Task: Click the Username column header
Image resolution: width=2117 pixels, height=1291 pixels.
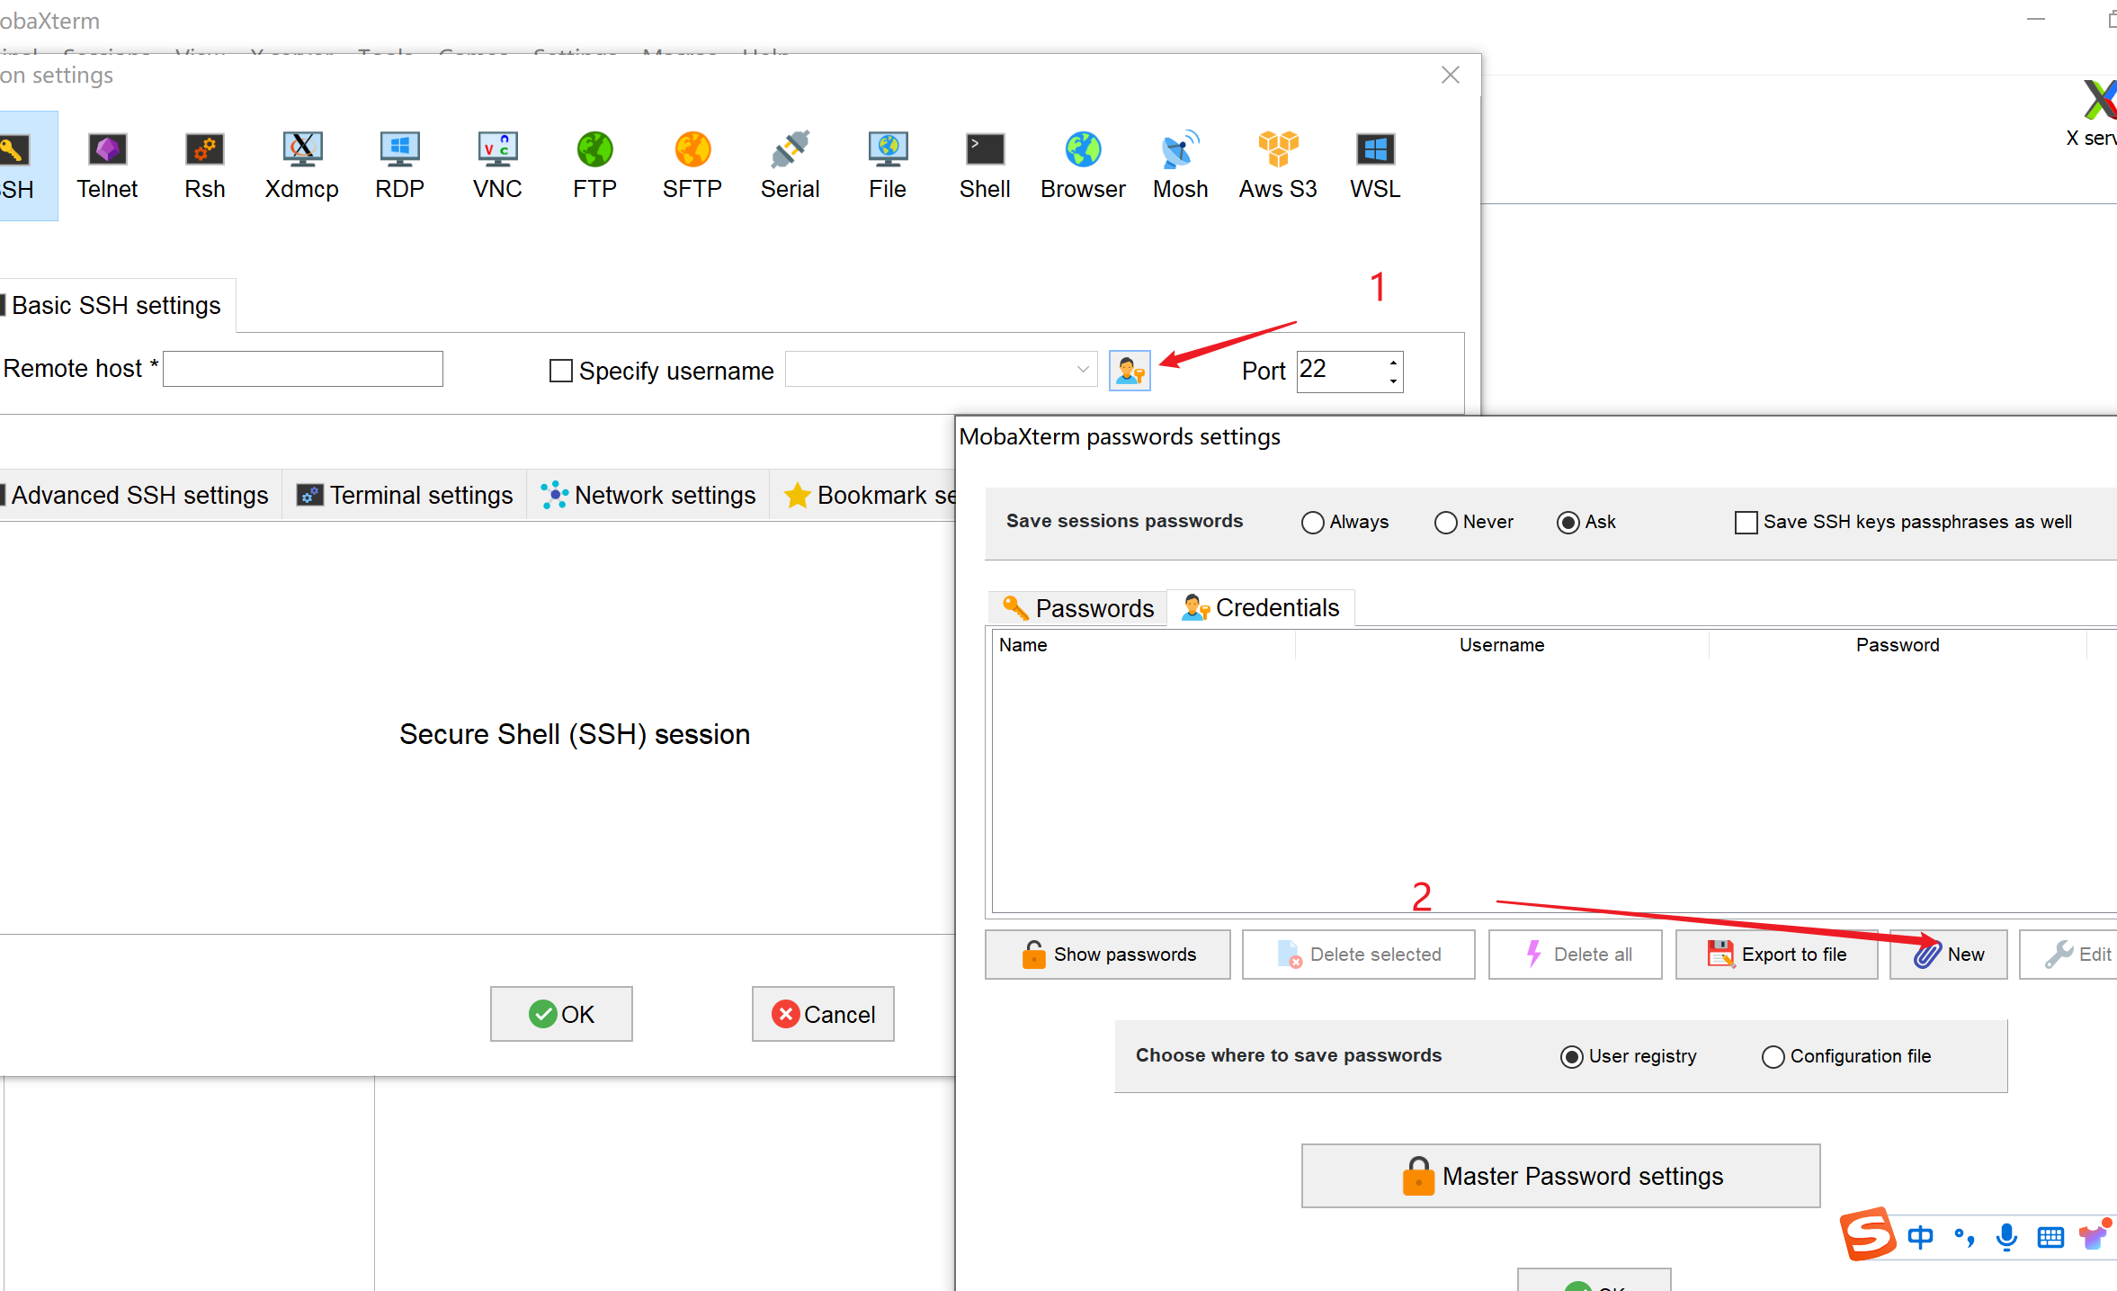Action: 1502,645
